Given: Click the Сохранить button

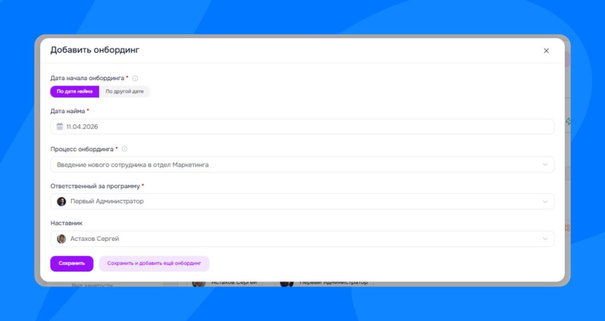Looking at the screenshot, I should click(x=71, y=264).
